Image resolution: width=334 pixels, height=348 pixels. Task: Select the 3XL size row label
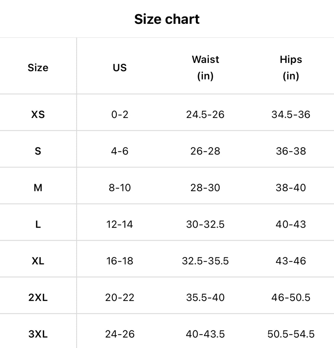click(38, 334)
